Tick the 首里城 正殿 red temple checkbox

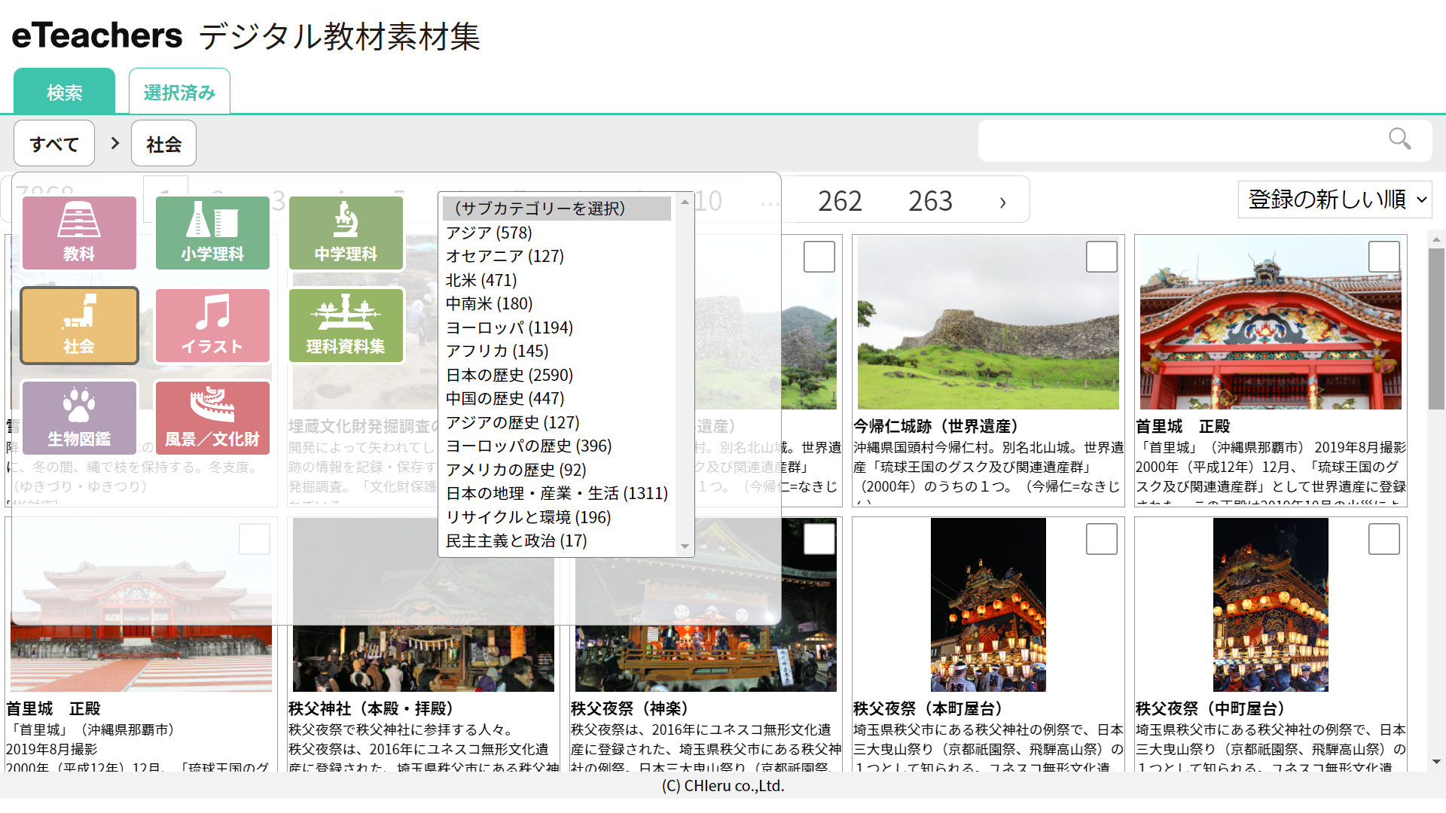(1383, 257)
